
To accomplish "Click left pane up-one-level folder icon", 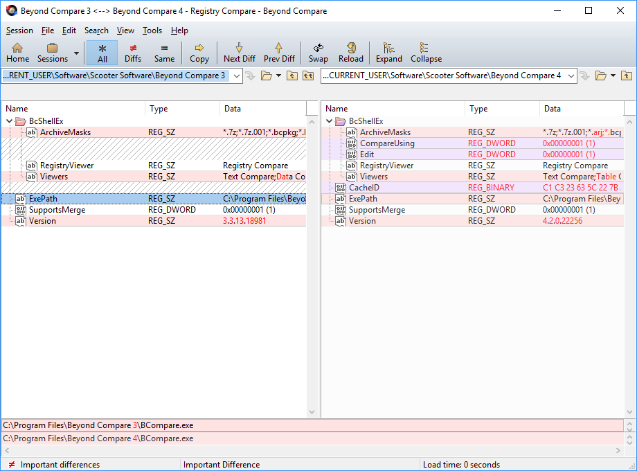I will point(291,75).
